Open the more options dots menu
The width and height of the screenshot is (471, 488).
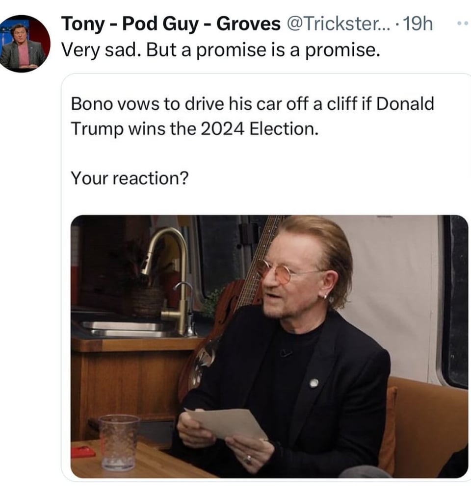point(462,24)
